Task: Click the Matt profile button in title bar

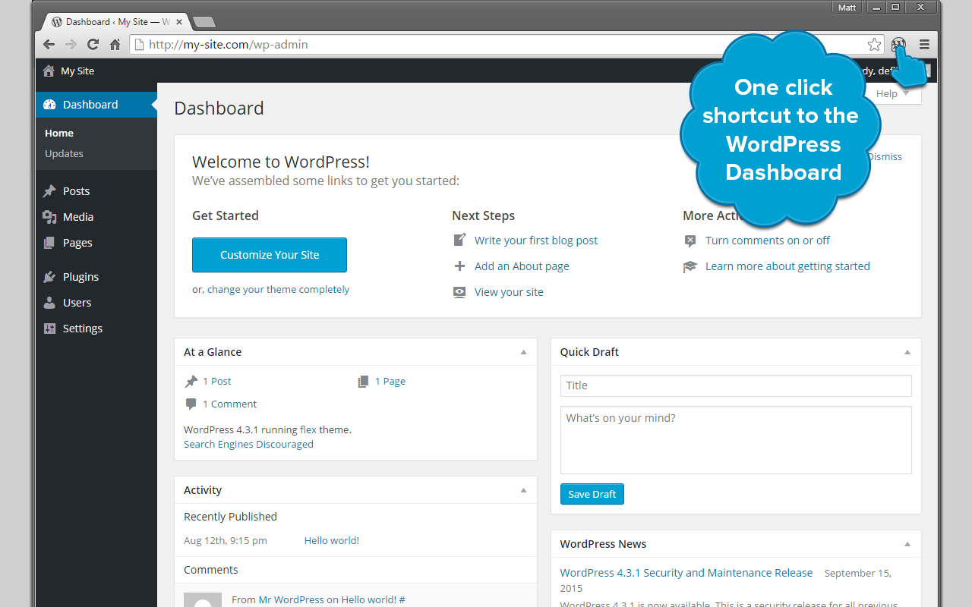Action: (847, 8)
